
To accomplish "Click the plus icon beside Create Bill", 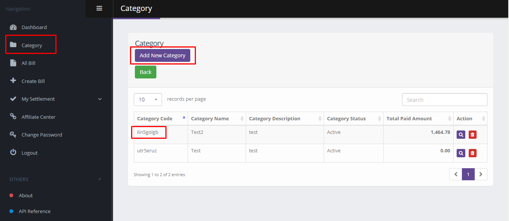I will pos(13,81).
